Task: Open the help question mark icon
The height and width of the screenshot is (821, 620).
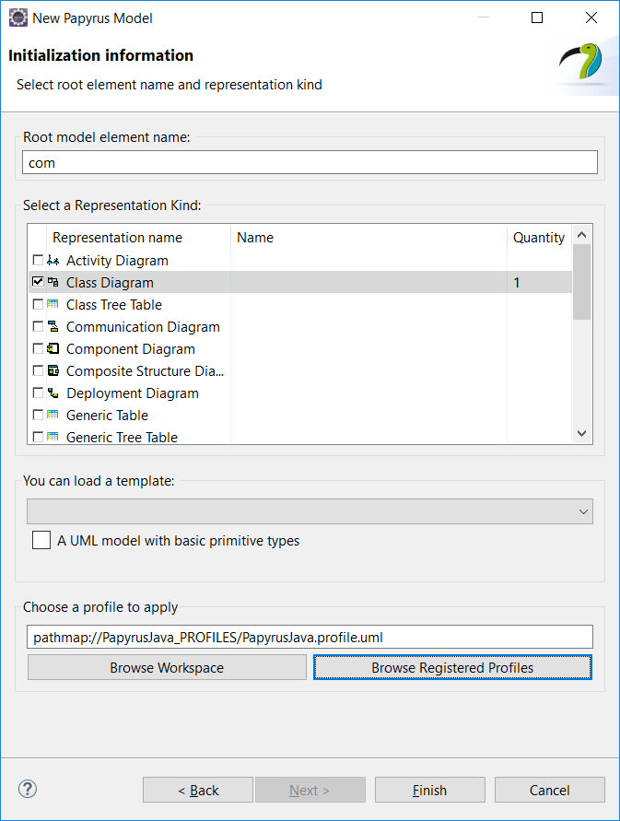Action: click(28, 789)
